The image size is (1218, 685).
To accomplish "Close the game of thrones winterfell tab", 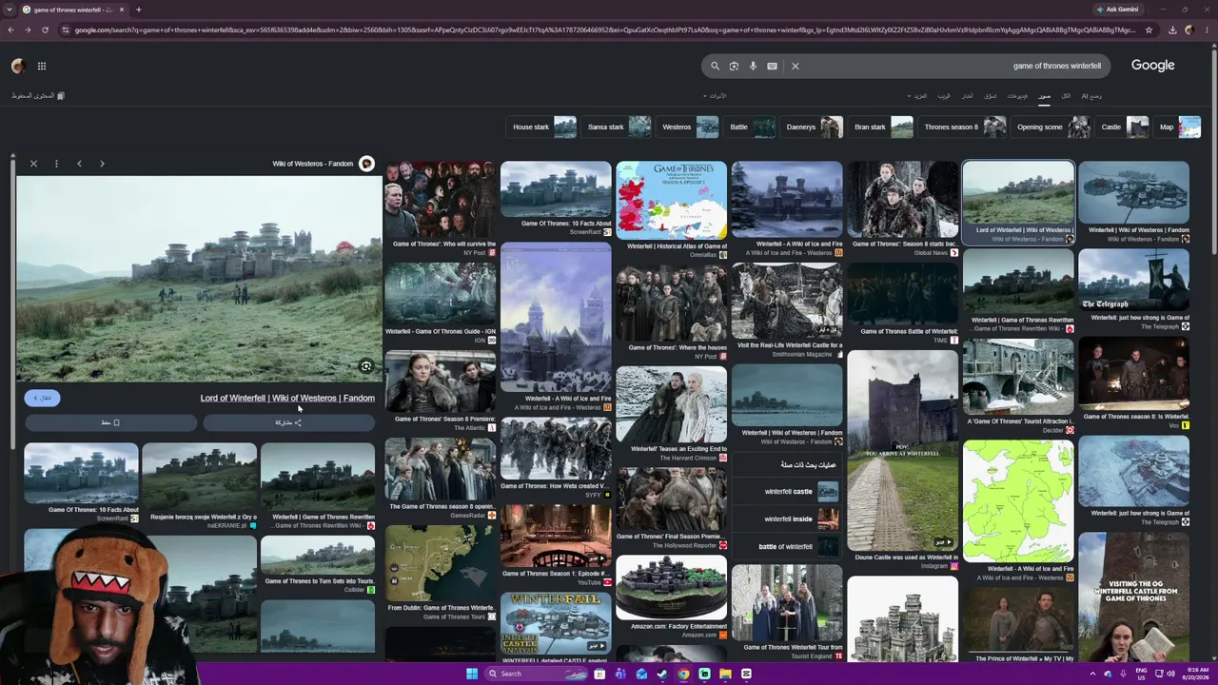I will click(121, 10).
